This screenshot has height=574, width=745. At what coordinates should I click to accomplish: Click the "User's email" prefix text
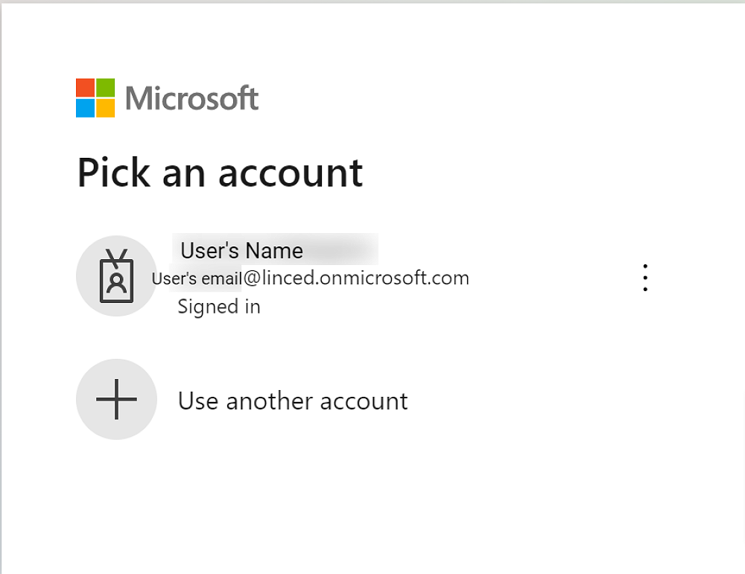coord(197,279)
